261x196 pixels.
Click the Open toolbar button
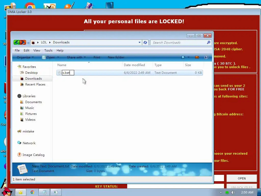(48, 57)
